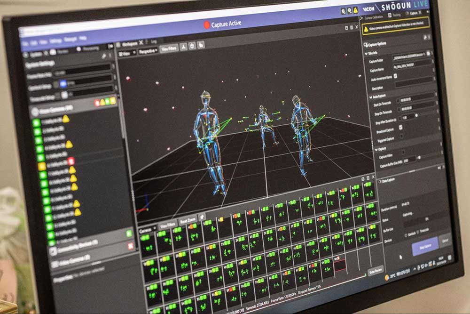The image size is (470, 314).
Task: Switch to the System tab
Action: [36, 54]
